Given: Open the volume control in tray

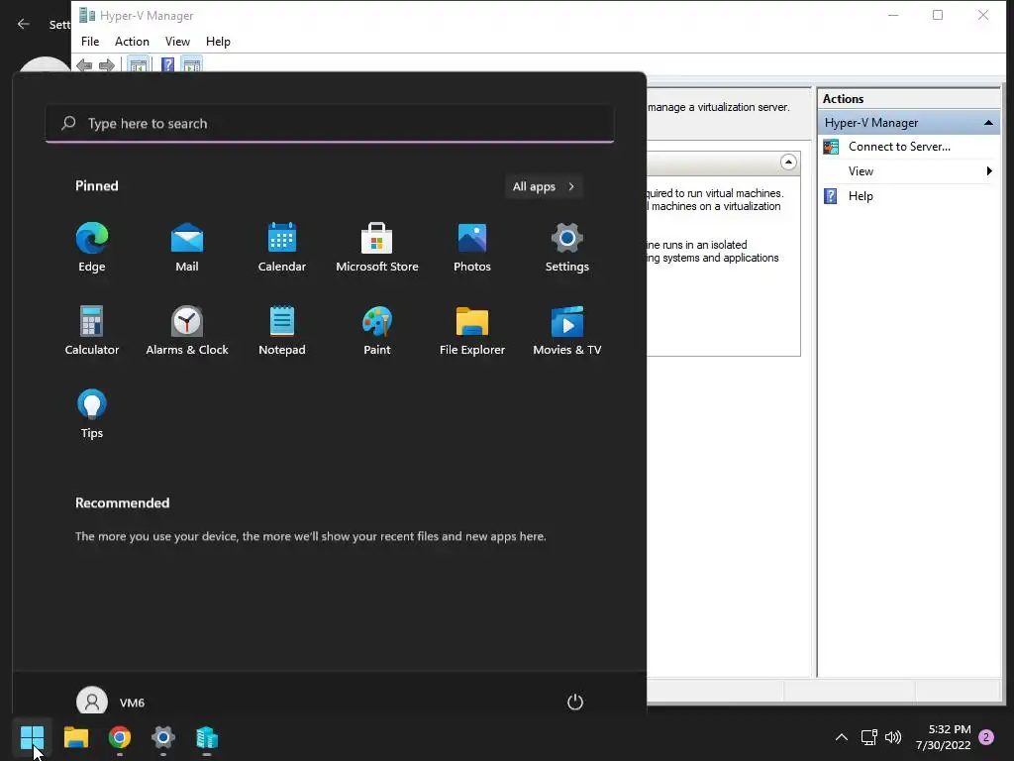Looking at the screenshot, I should tap(893, 737).
